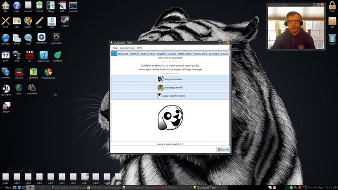Viewport: 338px width, 190px height.
Task: Open the email desktop icon
Action: (17, 39)
